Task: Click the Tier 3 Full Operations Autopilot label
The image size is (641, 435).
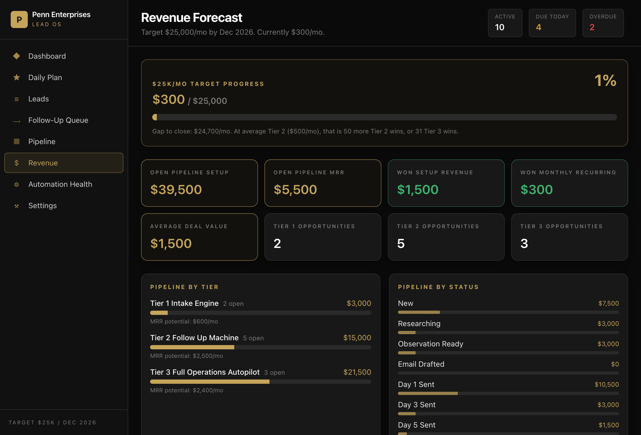Action: click(205, 372)
